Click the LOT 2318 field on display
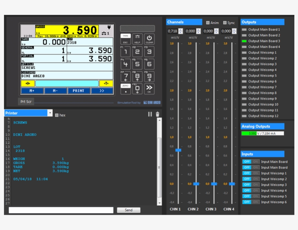Screen dimensions: 298x230 [90, 42]
